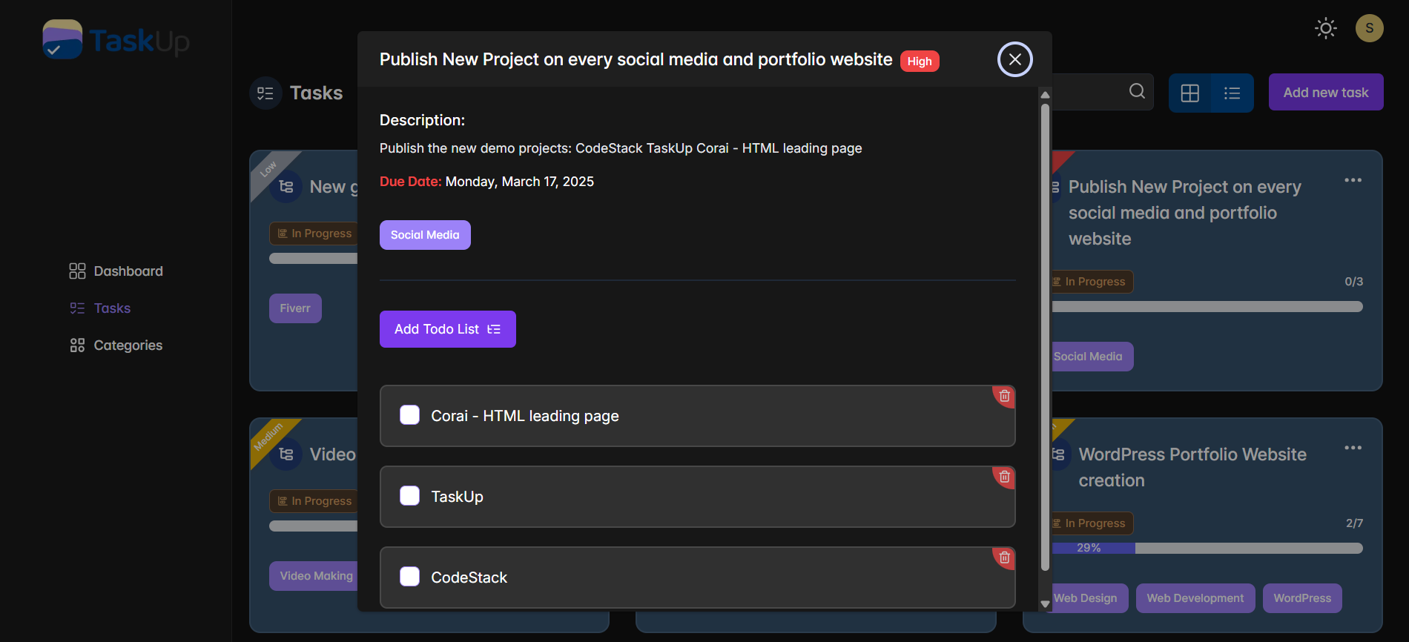
Task: Remove the CodeStack todo with trash icon
Action: pos(1004,557)
